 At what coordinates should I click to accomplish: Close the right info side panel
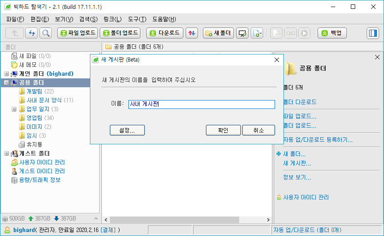pyautogui.click(x=377, y=57)
